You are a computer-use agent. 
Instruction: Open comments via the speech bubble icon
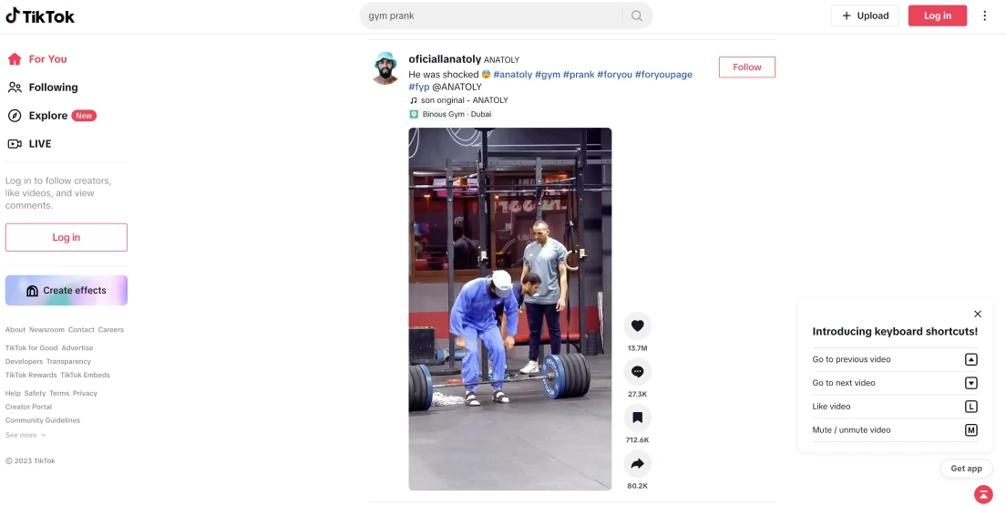pyautogui.click(x=637, y=372)
